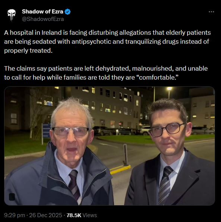Click the blue hospital sign in video
Viewport: 221px width, 222px height.
pyautogui.click(x=47, y=130)
